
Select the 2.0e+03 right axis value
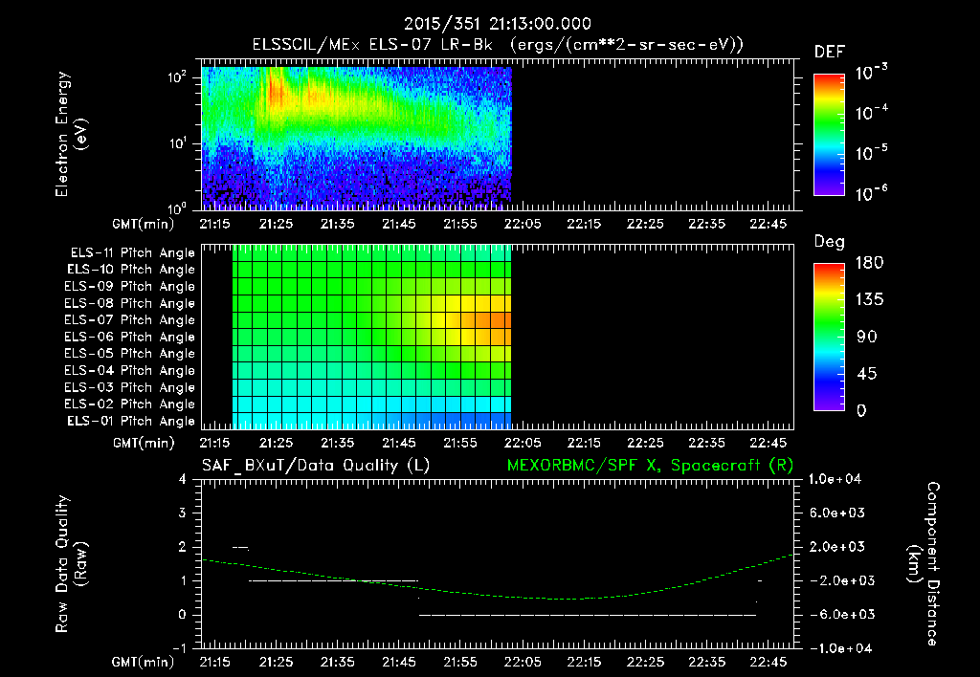tap(836, 547)
